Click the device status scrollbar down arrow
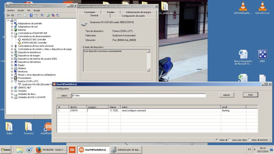Screen dimensions: 274x154 [148, 70]
